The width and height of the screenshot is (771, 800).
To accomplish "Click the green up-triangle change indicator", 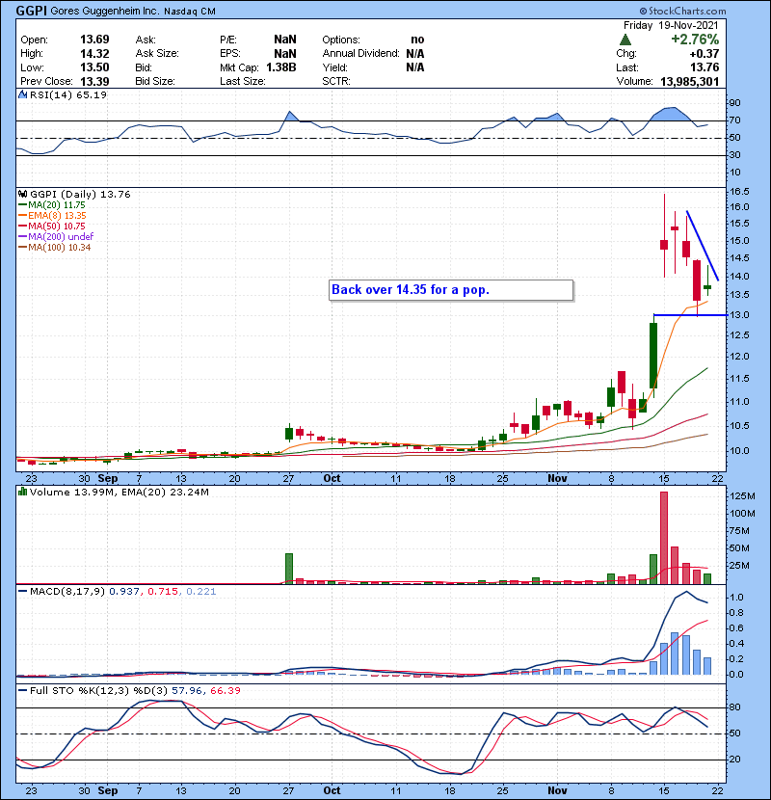I will point(625,40).
